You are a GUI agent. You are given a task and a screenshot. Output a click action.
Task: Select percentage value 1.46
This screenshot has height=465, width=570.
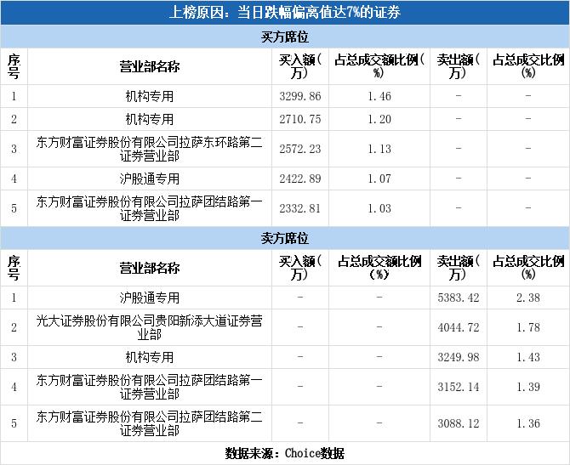pos(379,96)
